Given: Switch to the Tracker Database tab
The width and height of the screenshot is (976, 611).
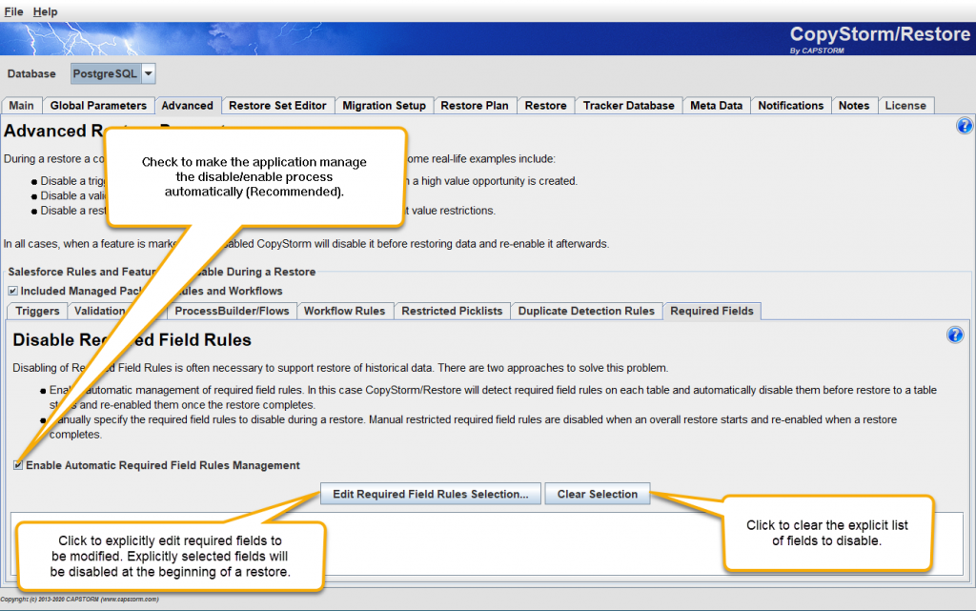Looking at the screenshot, I should (x=629, y=105).
